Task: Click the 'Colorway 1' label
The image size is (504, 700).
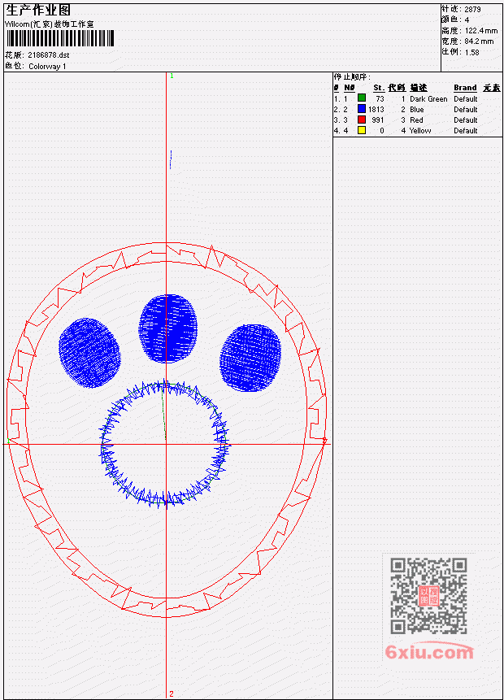Action: [47, 66]
